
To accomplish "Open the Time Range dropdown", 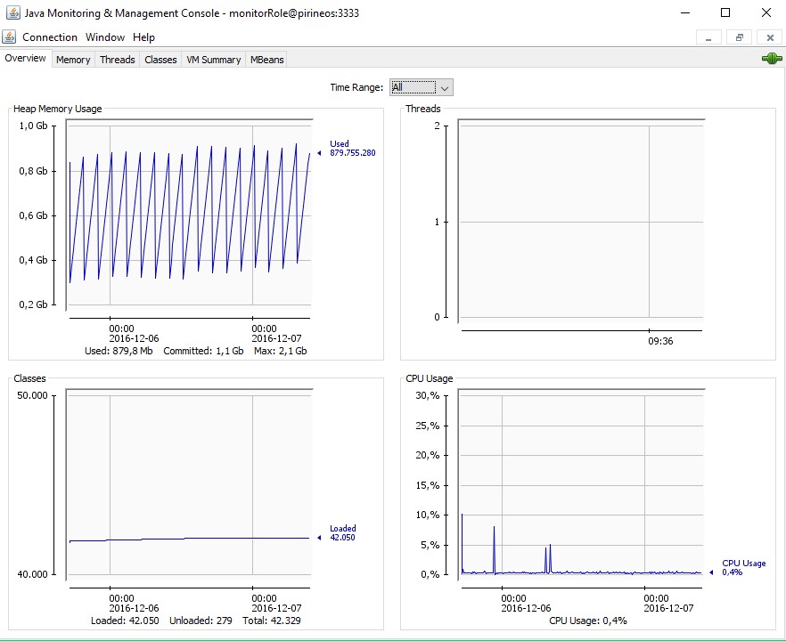I will 422,87.
